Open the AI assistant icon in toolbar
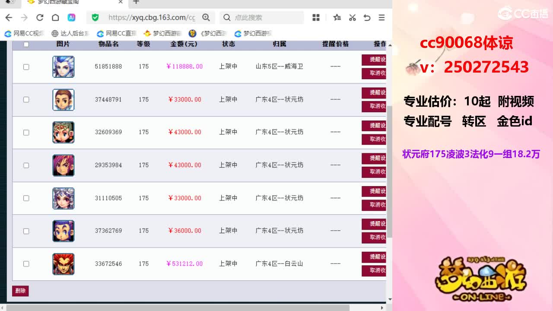 pos(71,18)
